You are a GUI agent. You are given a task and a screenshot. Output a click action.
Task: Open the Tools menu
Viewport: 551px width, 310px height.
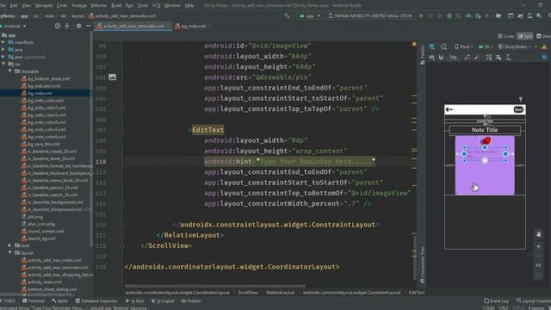tap(142, 5)
